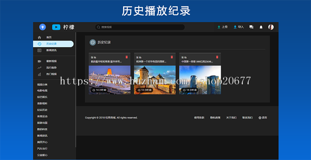Click the news article icon in sidebar

point(39,50)
